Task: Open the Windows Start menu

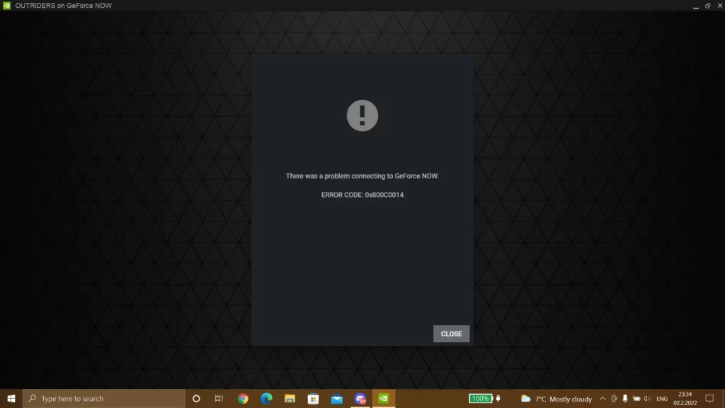Action: click(11, 398)
